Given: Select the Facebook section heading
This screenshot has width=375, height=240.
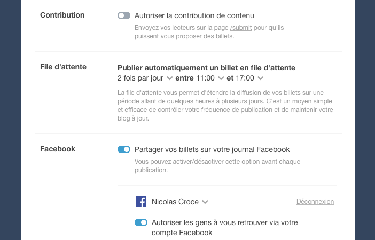Looking at the screenshot, I should (58, 149).
